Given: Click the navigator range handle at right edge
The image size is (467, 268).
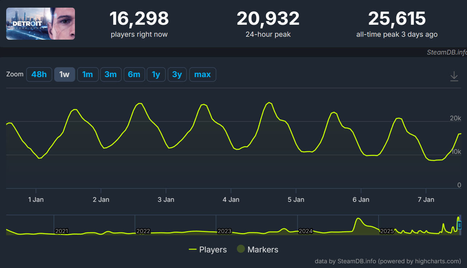Looking at the screenshot, I should pyautogui.click(x=459, y=225).
